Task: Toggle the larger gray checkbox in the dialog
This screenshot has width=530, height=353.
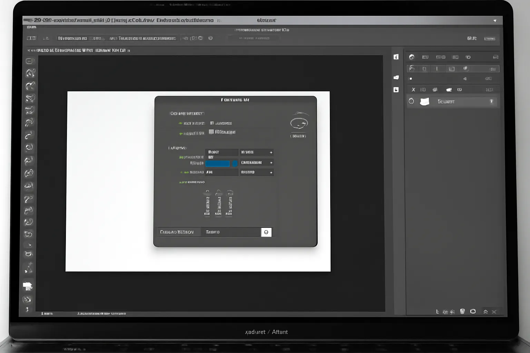Action: click(x=211, y=132)
